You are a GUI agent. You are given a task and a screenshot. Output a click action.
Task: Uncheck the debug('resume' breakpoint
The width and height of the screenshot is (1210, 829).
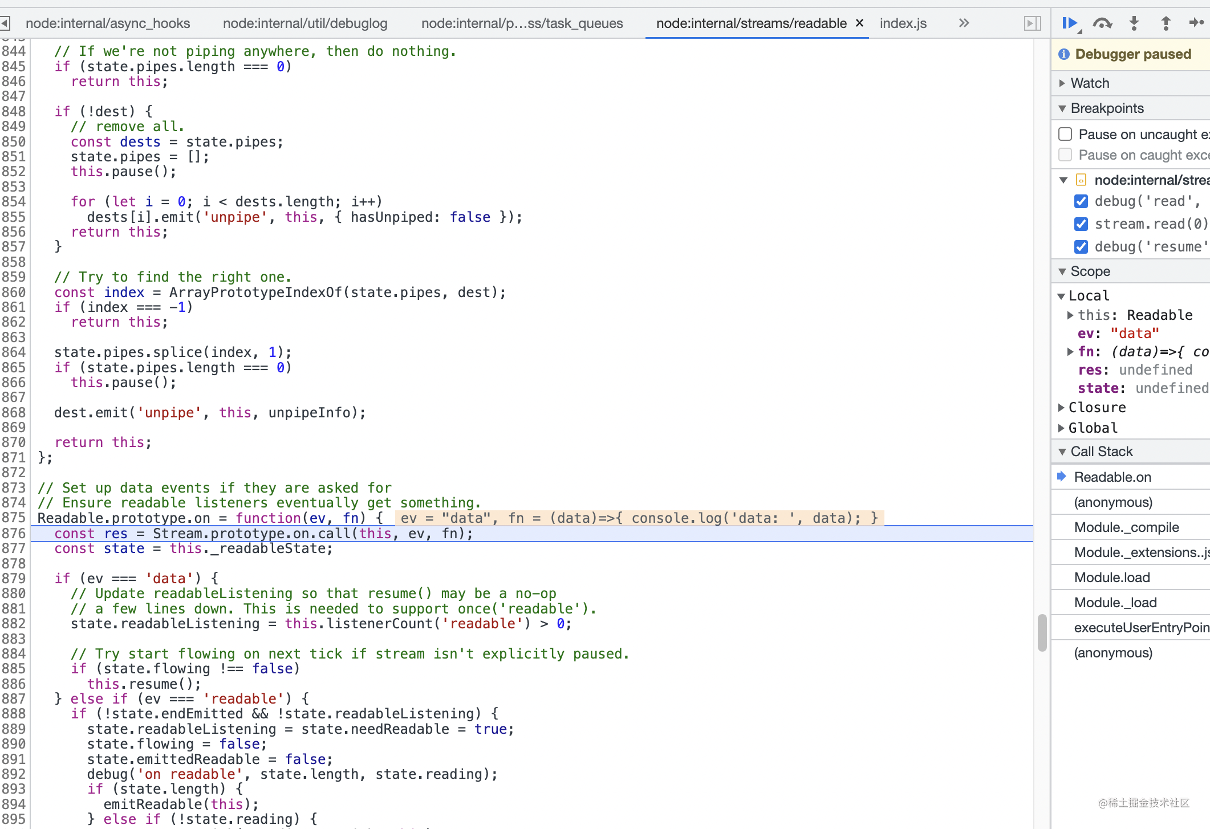pyautogui.click(x=1081, y=247)
